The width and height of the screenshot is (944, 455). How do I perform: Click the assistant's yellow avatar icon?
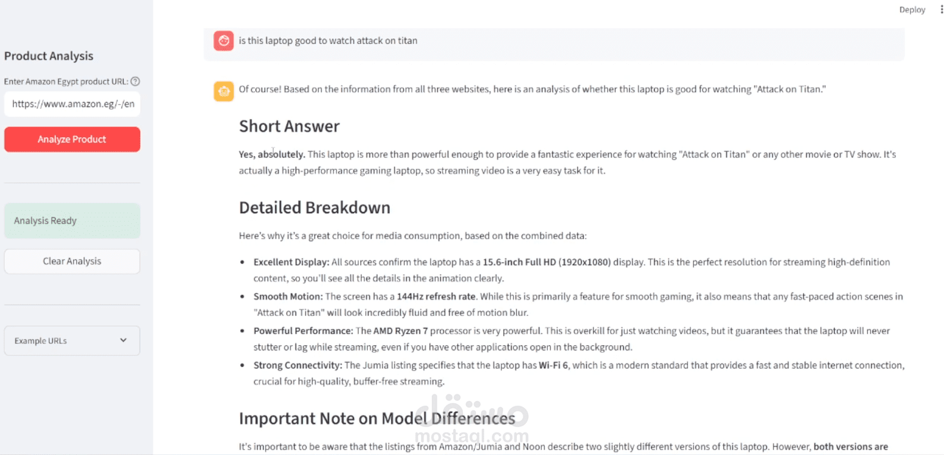click(x=224, y=91)
